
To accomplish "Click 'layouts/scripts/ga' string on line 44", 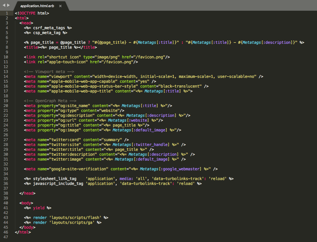I will tap(72, 223).
